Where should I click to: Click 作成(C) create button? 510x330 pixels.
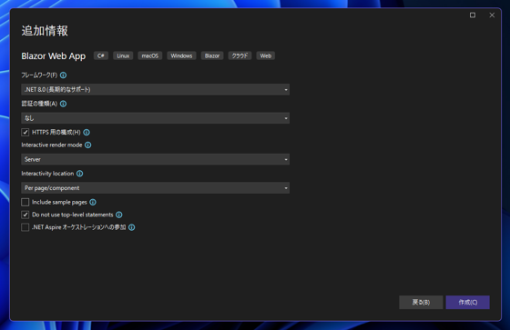point(468,303)
